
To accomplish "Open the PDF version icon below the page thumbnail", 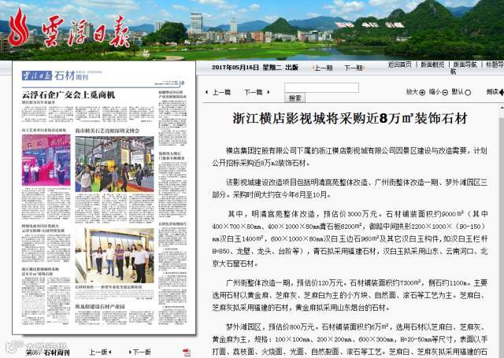I will click(x=186, y=352).
